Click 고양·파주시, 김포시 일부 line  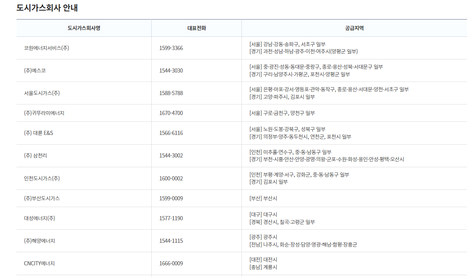(x=282, y=97)
